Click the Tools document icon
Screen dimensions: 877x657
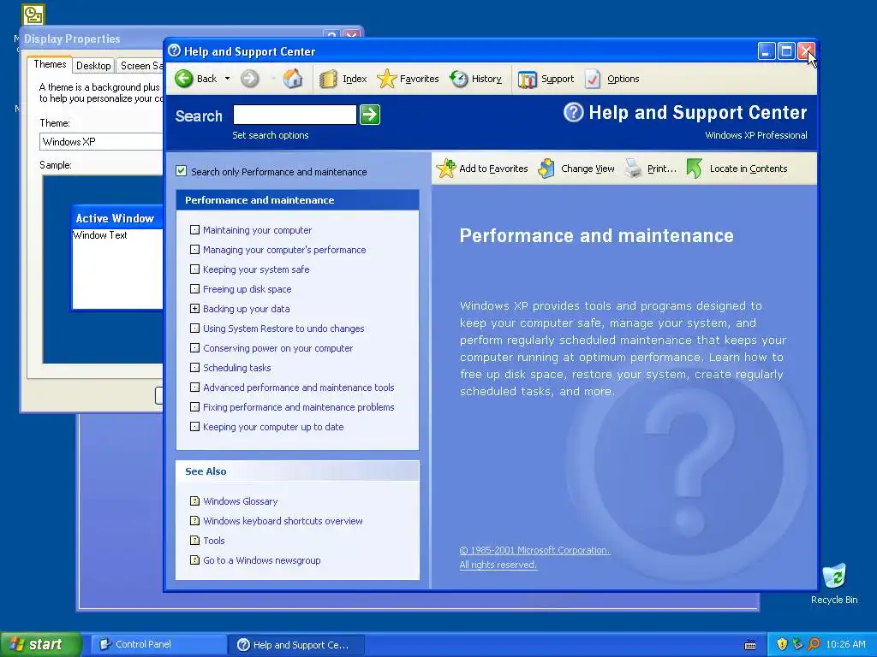pos(194,541)
